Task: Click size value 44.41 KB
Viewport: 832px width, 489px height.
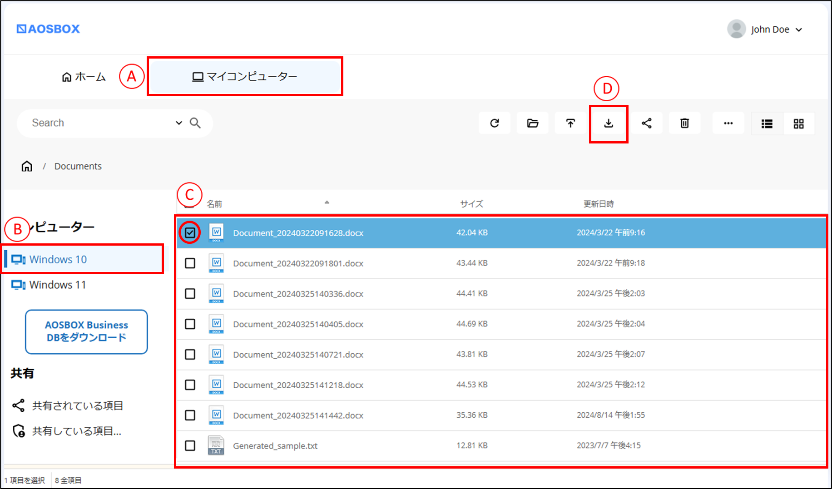Action: pyautogui.click(x=472, y=293)
